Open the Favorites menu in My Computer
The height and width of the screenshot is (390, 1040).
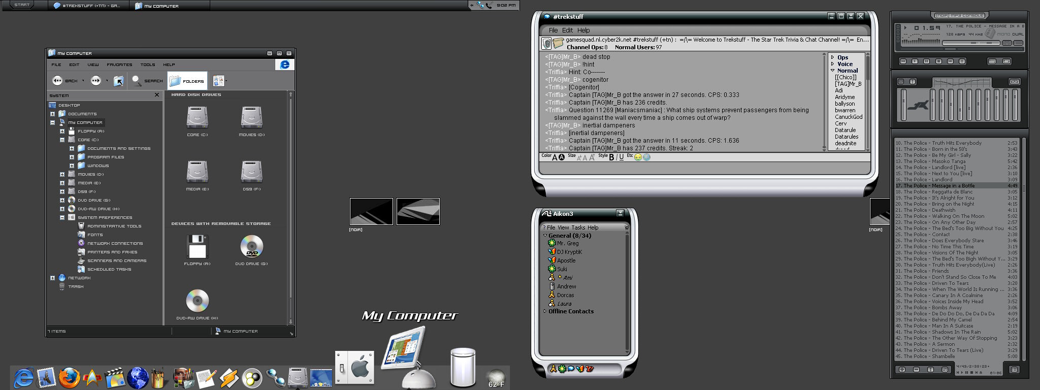coord(119,64)
